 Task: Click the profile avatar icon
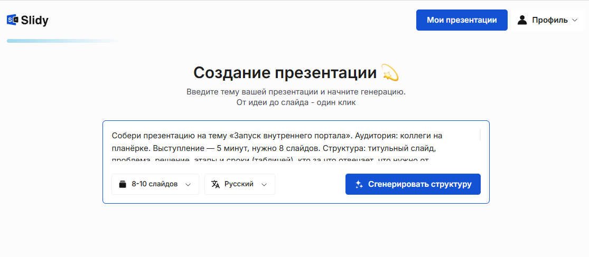[522, 20]
